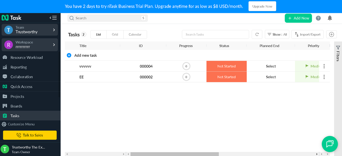Focus the Search Tasks input field
Image resolution: width=342 pixels, height=156 pixels.
point(215,35)
